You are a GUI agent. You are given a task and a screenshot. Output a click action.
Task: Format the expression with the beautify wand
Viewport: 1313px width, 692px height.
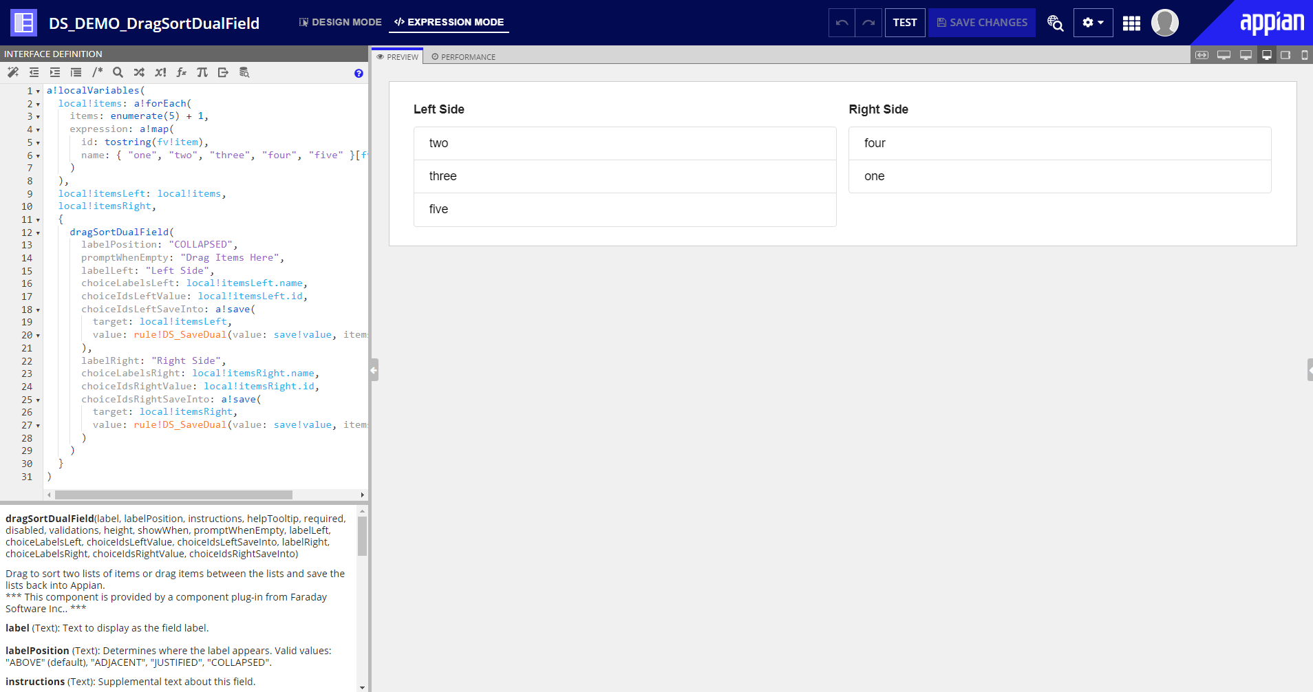tap(12, 72)
